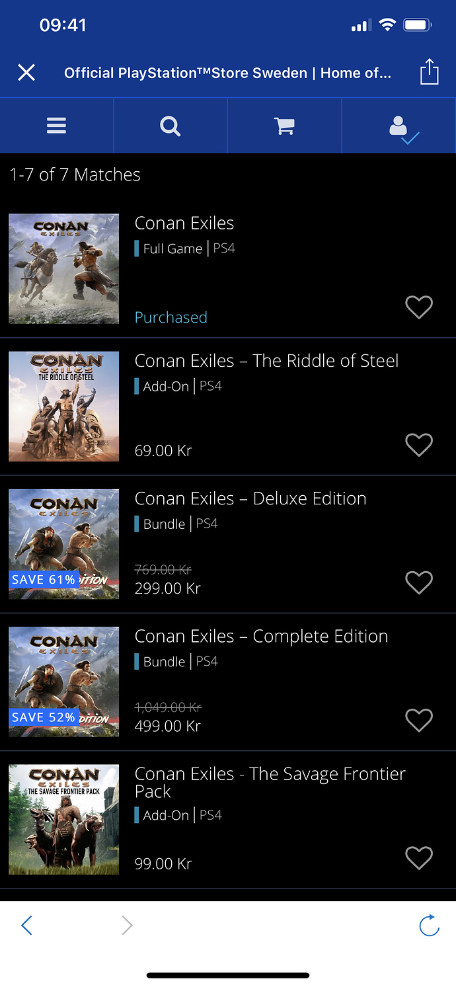This screenshot has width=456, height=987.
Task: Open Conan Exiles – Complete Edition title
Action: click(x=261, y=636)
